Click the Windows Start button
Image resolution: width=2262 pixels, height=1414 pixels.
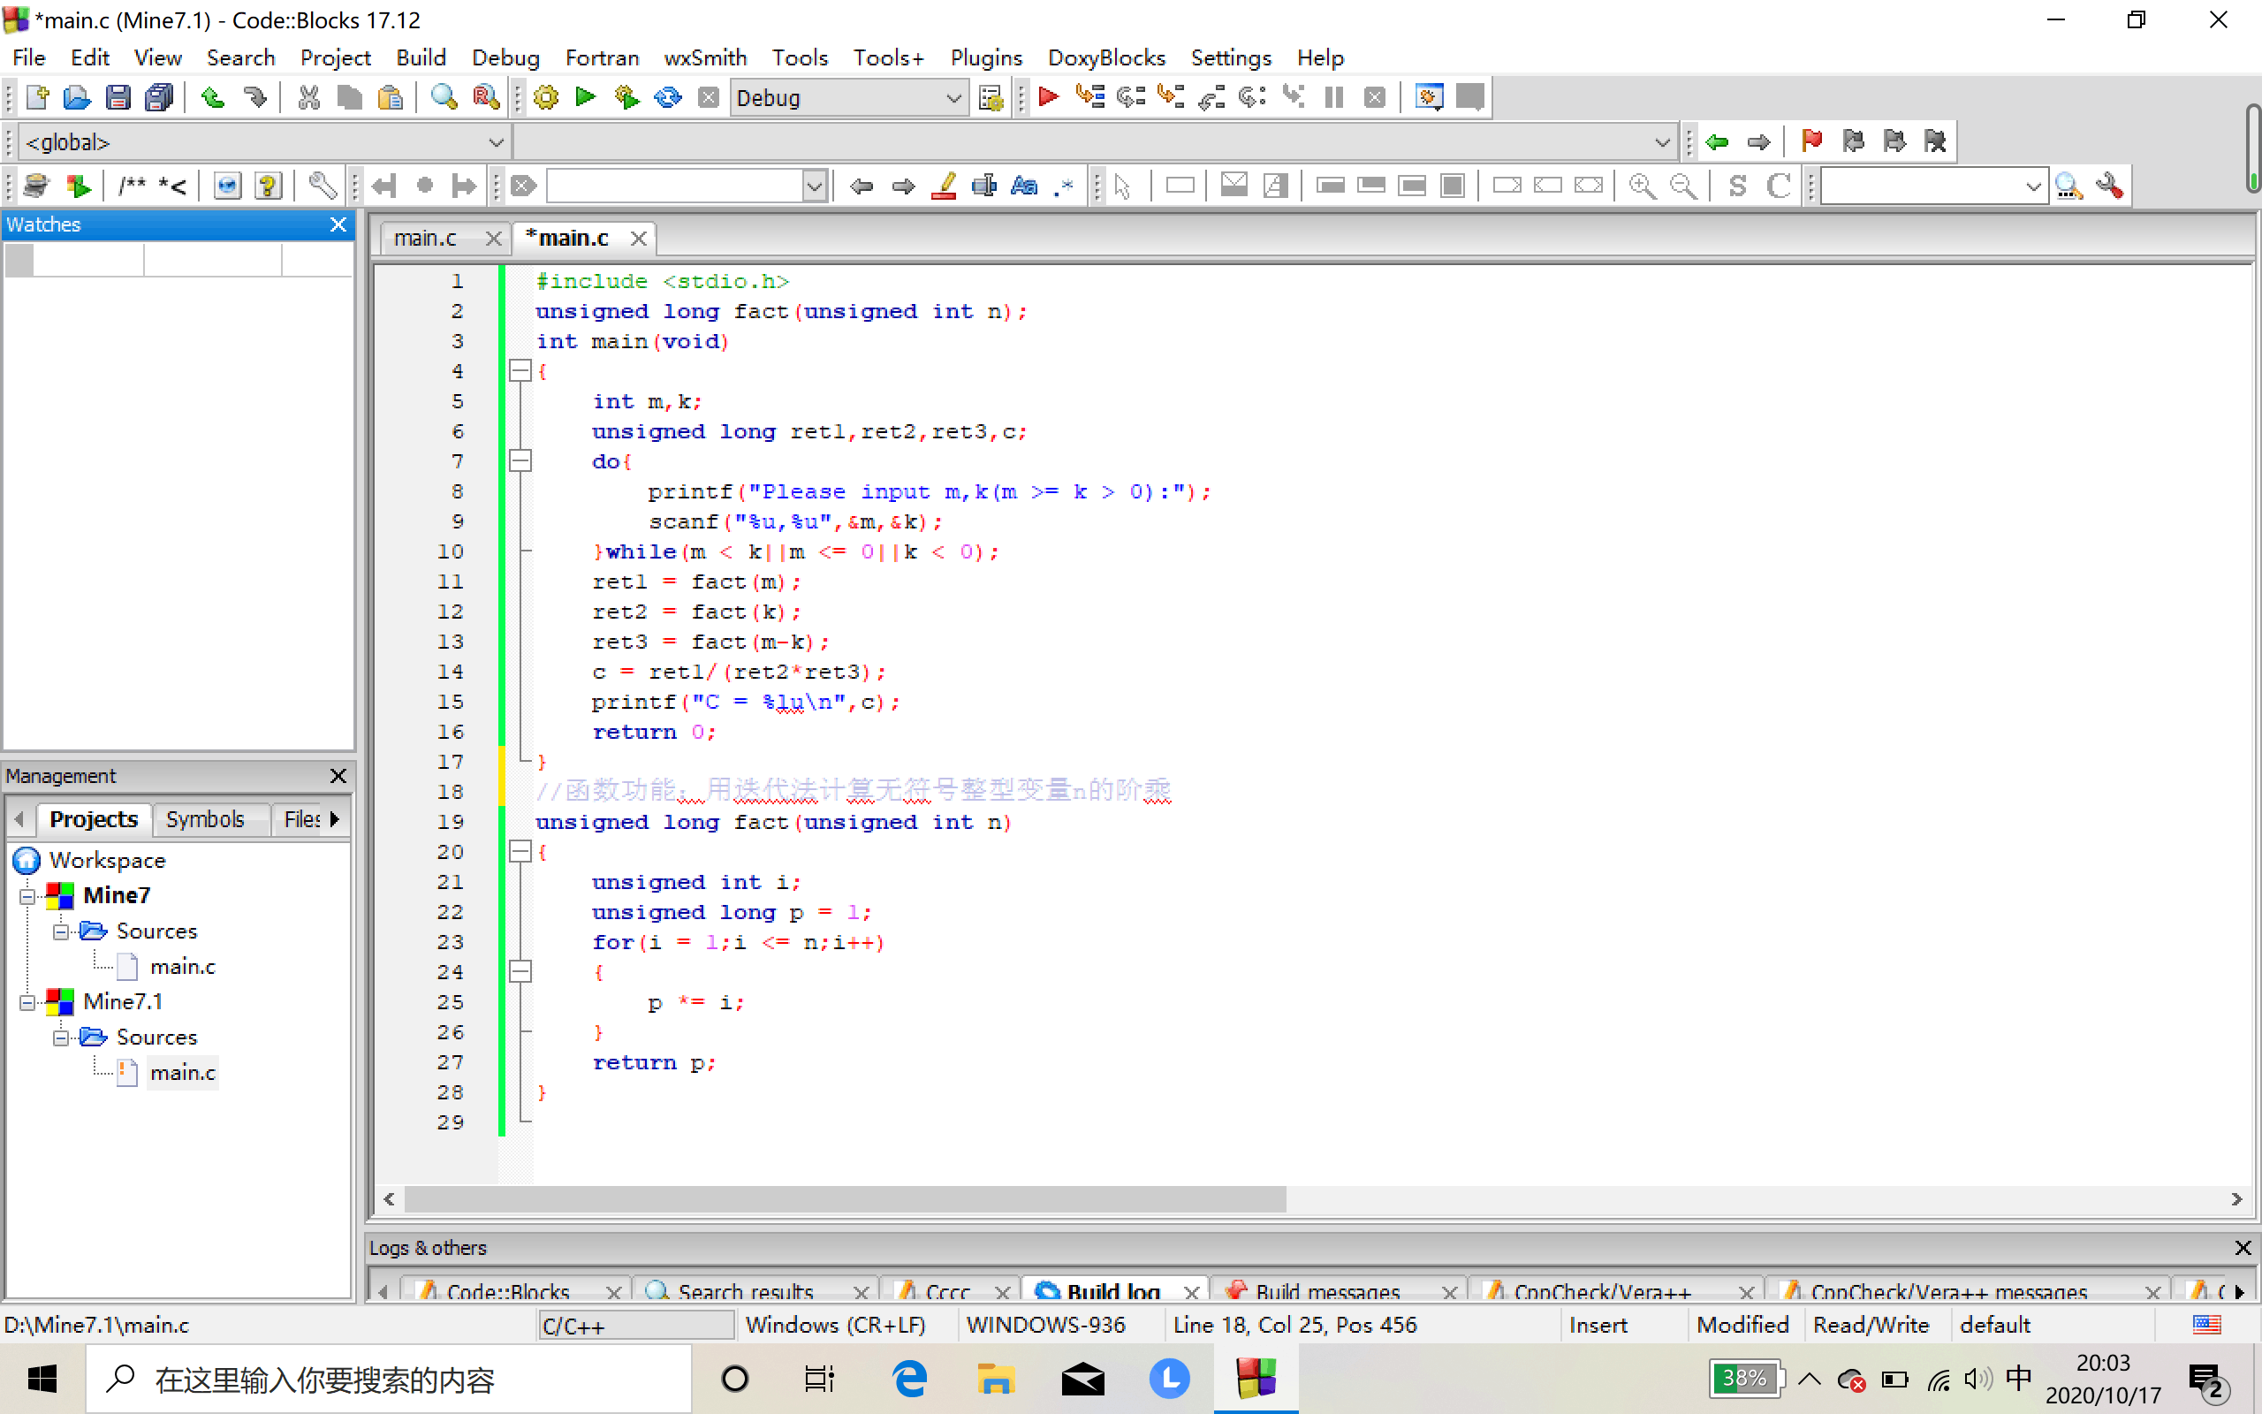[42, 1380]
